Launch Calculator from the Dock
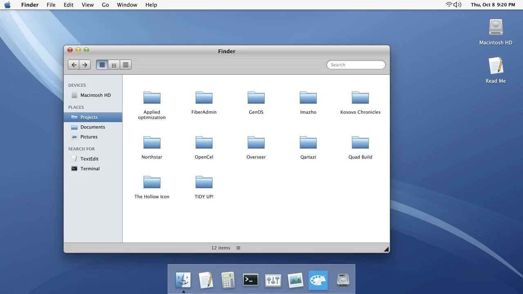Viewport: 523px width, 294px height. click(x=228, y=280)
